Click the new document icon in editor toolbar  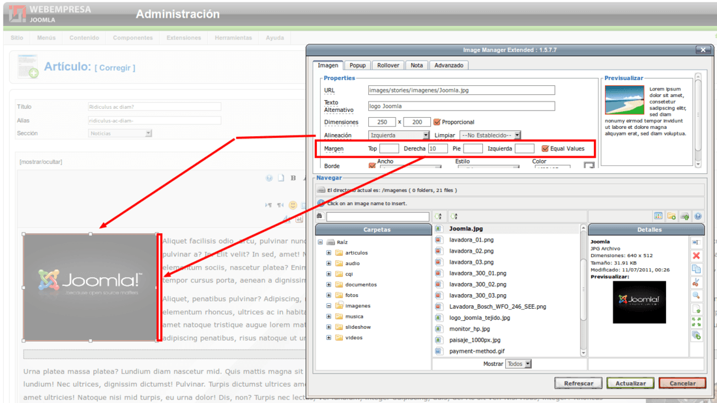[x=281, y=178]
